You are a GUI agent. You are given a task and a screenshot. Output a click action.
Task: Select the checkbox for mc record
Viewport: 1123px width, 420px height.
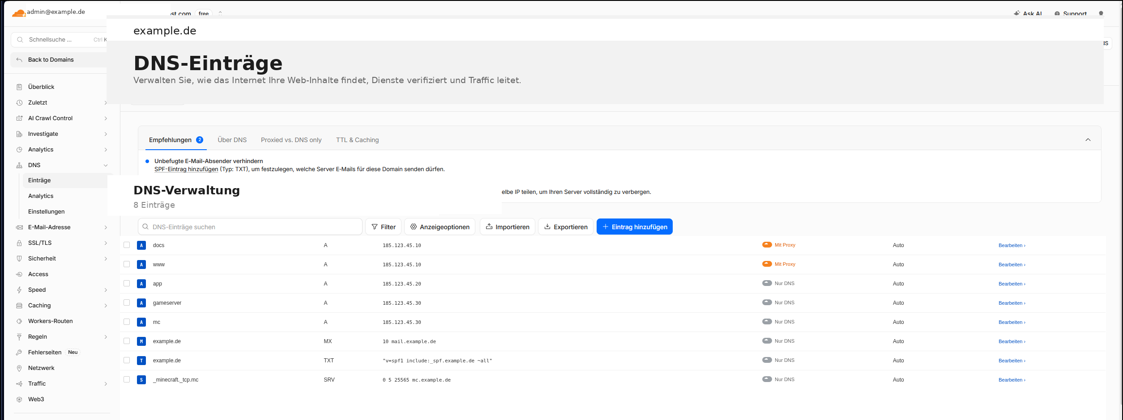point(127,322)
